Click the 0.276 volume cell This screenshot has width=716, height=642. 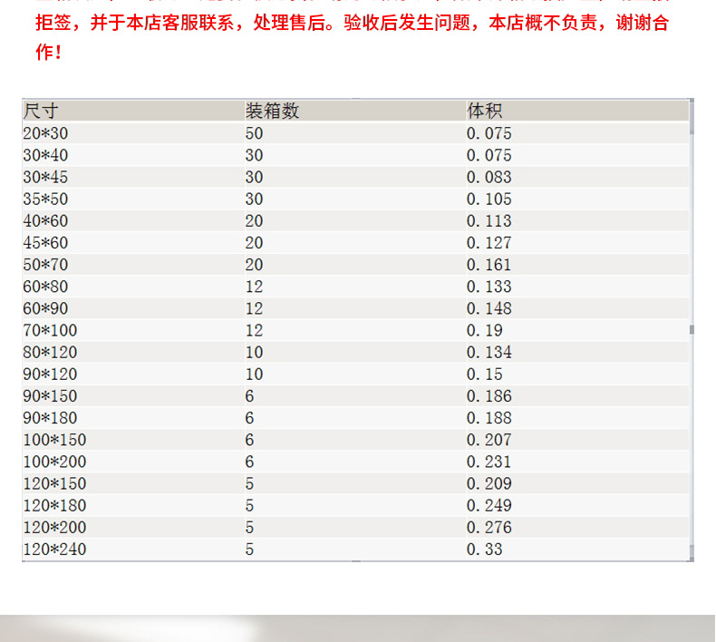(489, 527)
